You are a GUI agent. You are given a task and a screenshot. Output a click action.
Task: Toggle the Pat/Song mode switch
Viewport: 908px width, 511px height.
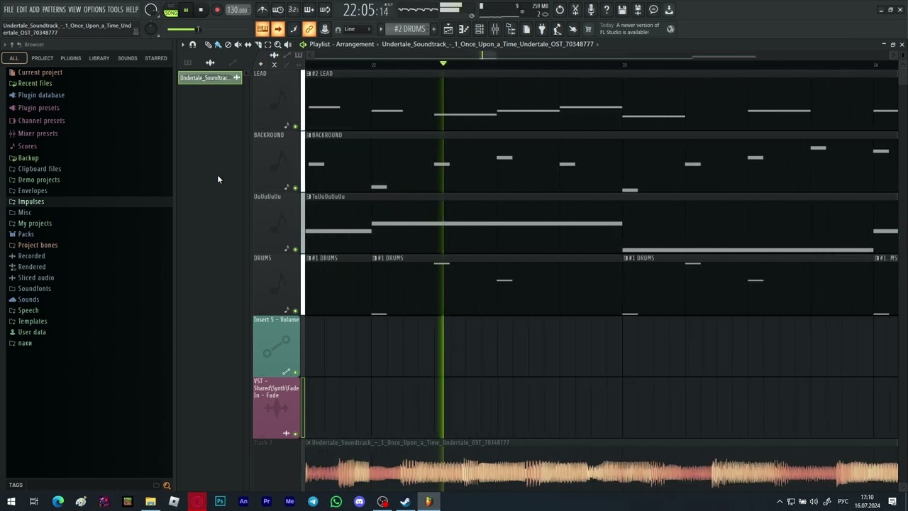point(171,10)
